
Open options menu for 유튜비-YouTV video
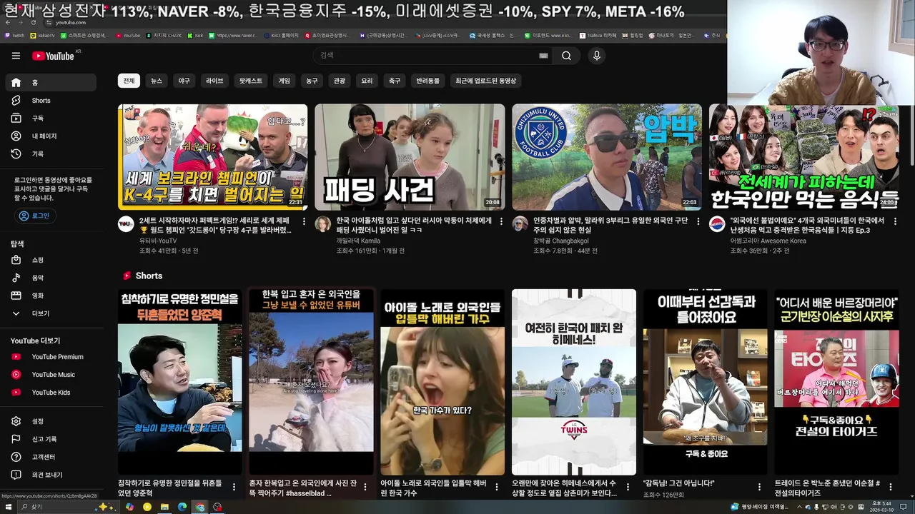click(304, 221)
